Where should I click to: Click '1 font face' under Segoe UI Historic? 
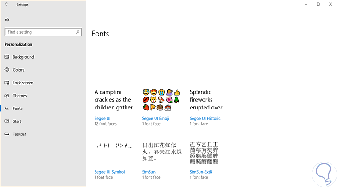(199, 124)
